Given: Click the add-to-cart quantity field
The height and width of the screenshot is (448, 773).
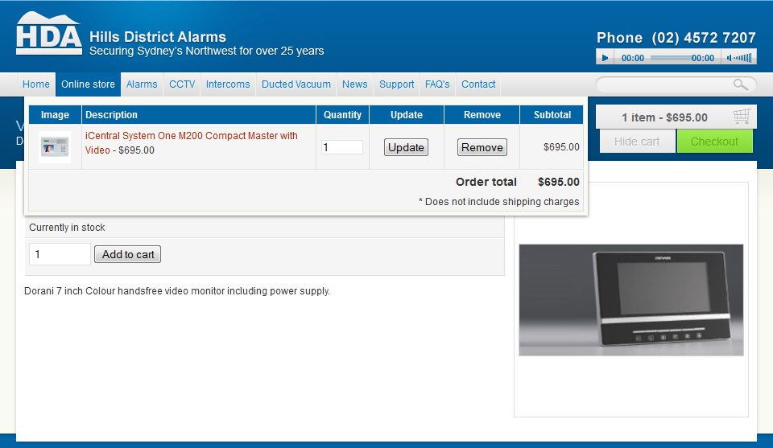Looking at the screenshot, I should 60,254.
